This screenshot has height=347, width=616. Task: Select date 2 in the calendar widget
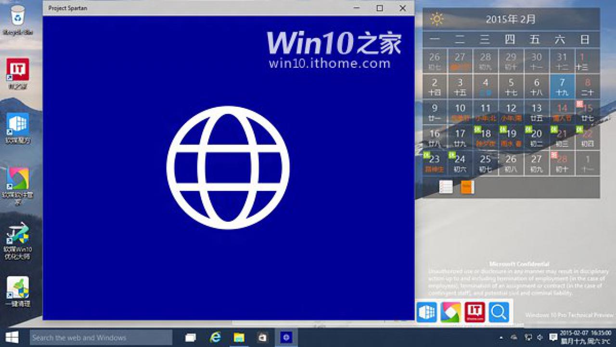click(x=435, y=87)
